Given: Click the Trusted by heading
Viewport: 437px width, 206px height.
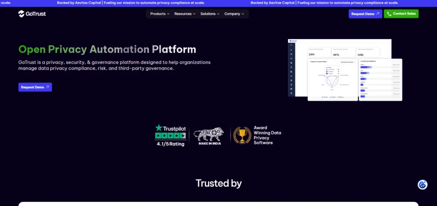Looking at the screenshot, I should [218, 183].
